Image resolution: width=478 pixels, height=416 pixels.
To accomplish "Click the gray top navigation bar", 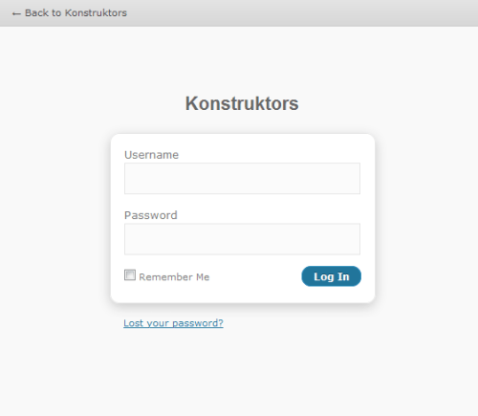I will point(239,13).
